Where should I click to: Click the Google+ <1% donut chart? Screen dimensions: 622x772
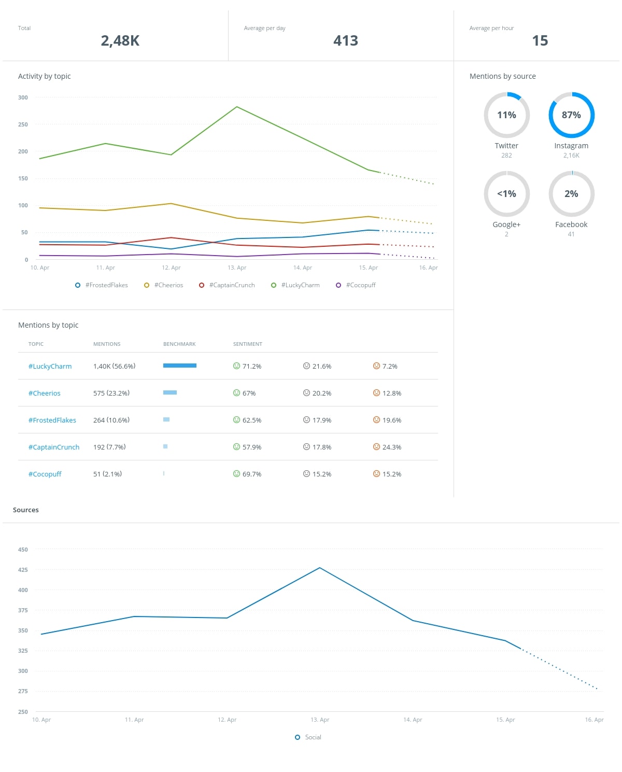tap(506, 194)
